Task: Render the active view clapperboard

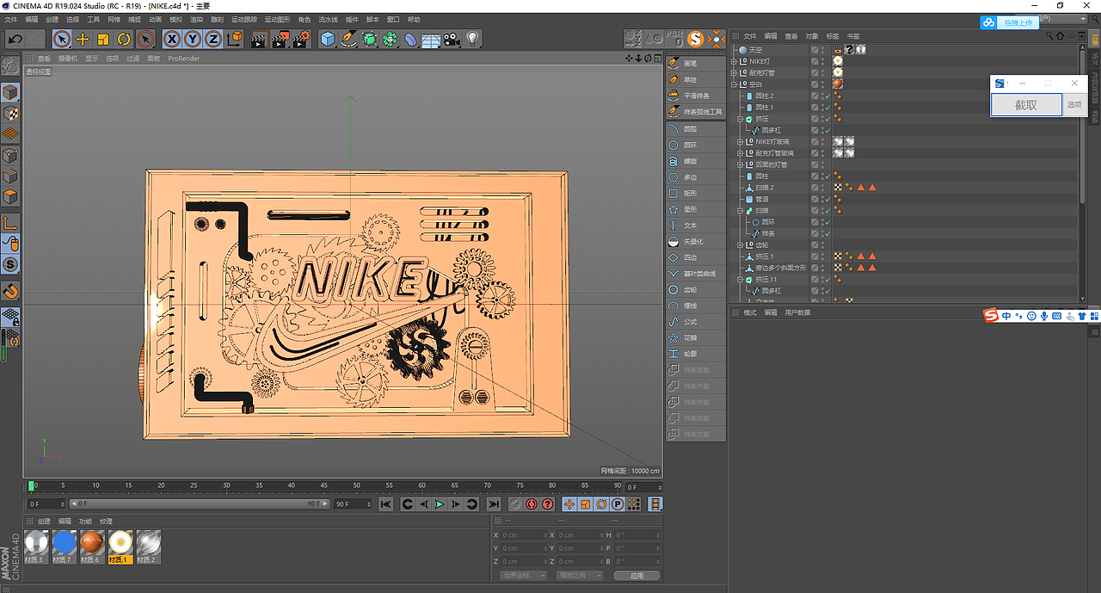Action: (259, 39)
